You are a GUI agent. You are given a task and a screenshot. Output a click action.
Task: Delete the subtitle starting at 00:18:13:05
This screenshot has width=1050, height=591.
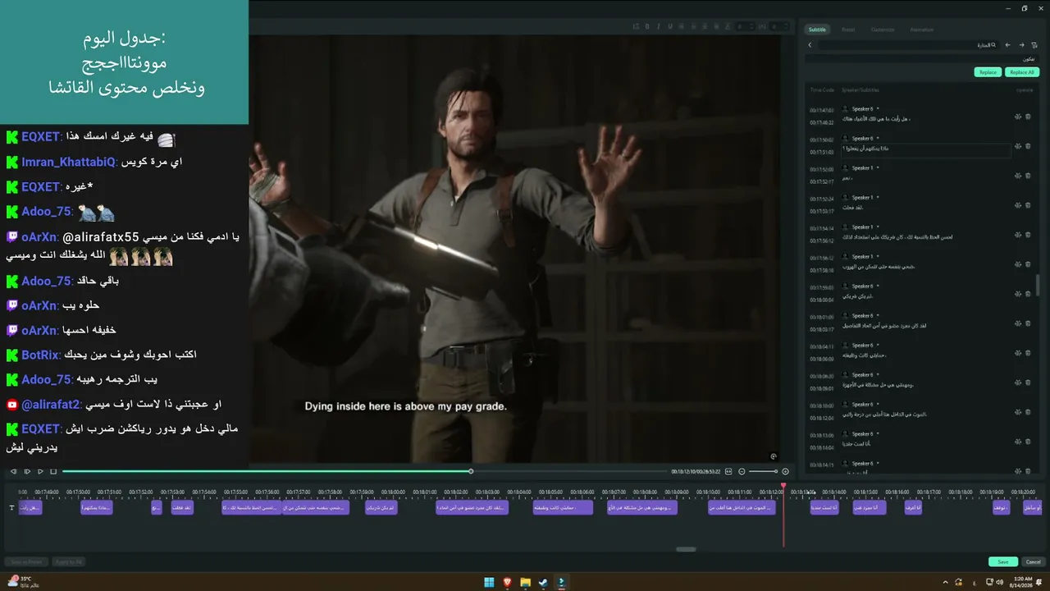tap(1028, 442)
